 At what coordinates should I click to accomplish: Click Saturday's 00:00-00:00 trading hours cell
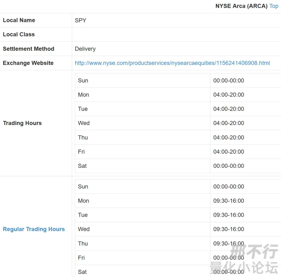pyautogui.click(x=228, y=166)
